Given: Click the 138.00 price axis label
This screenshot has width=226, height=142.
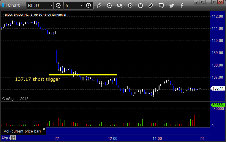Looking at the screenshot, I should [217, 65].
